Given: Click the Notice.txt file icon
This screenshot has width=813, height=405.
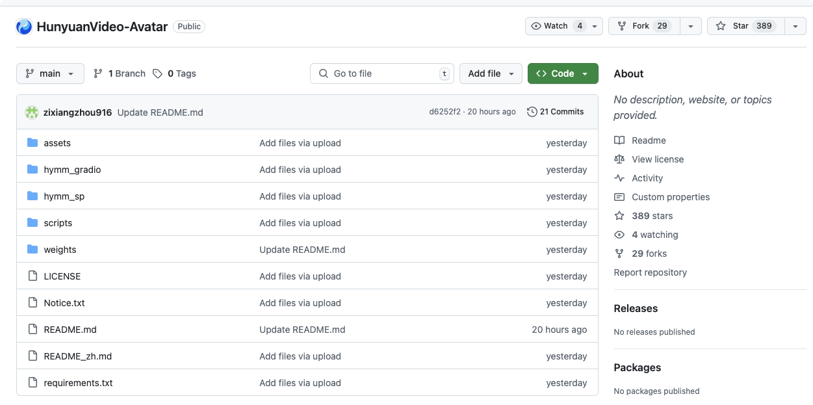Looking at the screenshot, I should pyautogui.click(x=32, y=303).
